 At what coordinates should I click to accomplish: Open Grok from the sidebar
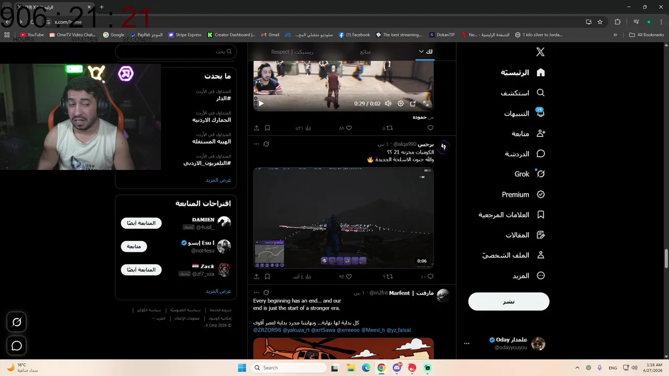530,174
